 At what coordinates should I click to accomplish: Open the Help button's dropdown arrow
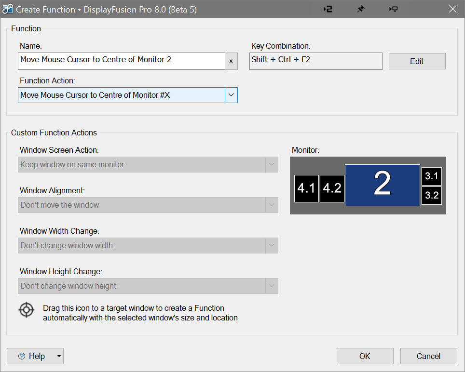(x=59, y=356)
